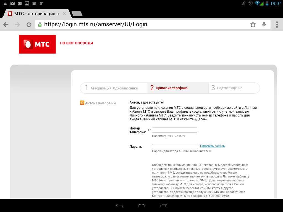Viewport: 283px width, 212px height.
Task: Select step 2 Привязка телефона
Action: [178, 88]
